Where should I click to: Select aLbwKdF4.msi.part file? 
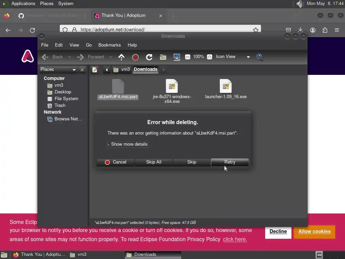118,89
